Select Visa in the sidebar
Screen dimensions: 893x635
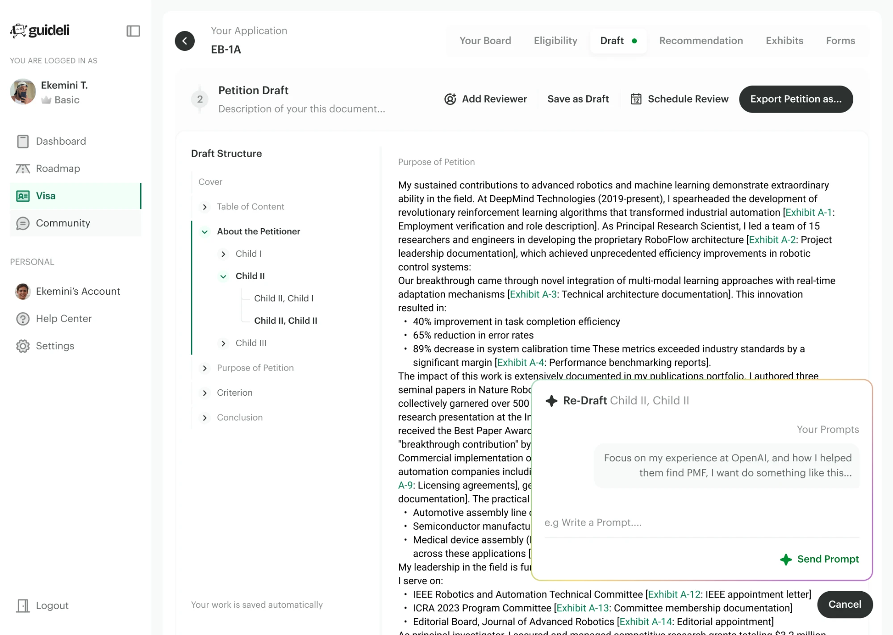coord(75,196)
